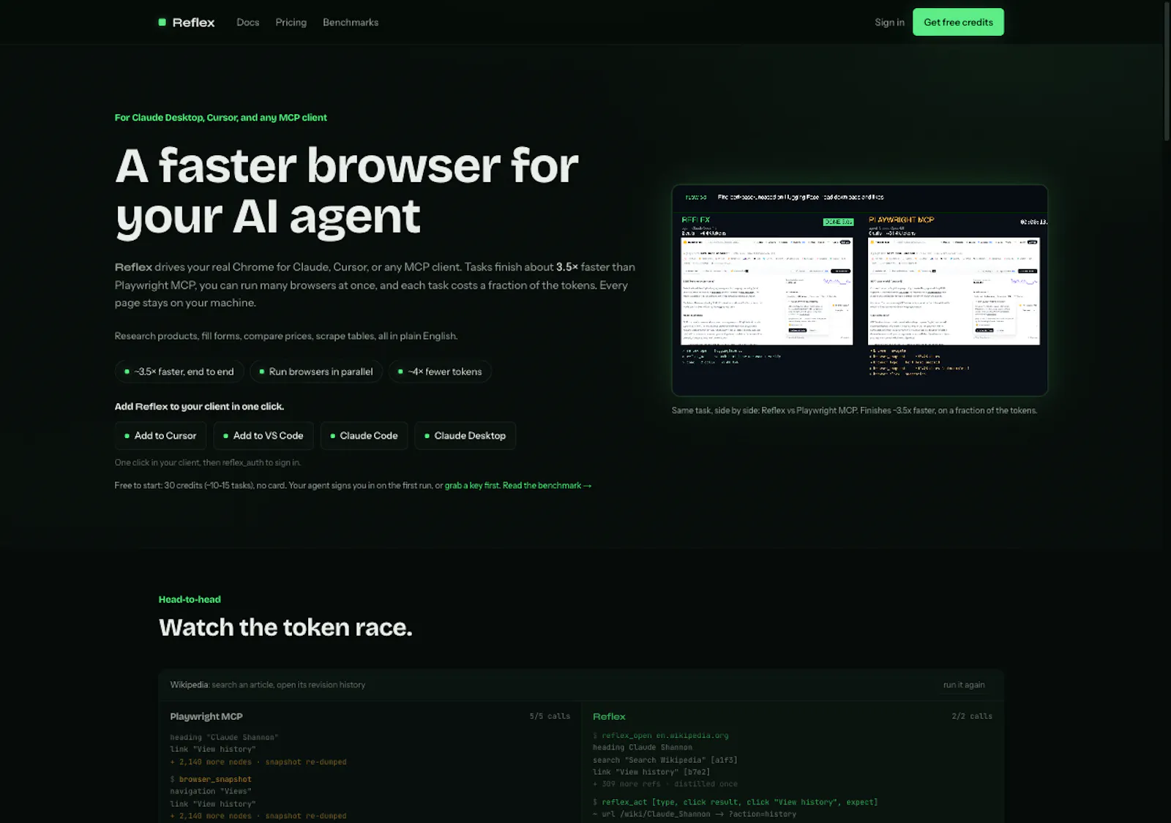1171x823 pixels.
Task: Click the Sign in link
Action: (x=889, y=23)
